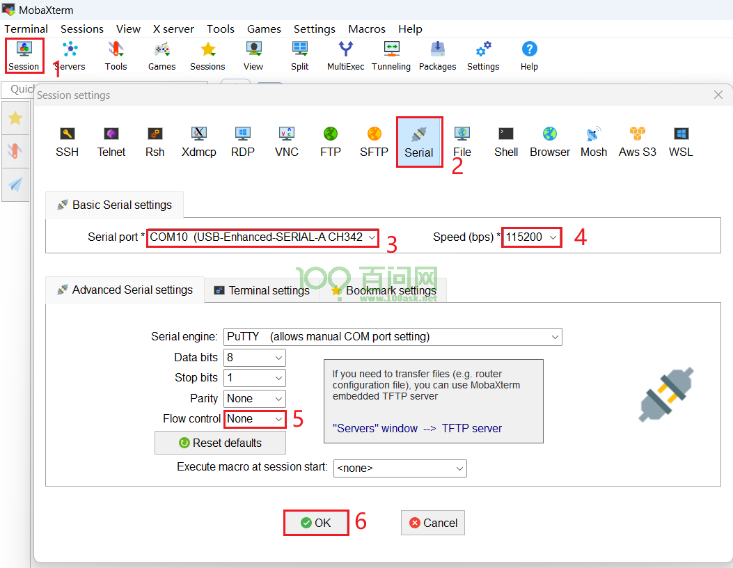Click the Tunneling toolbar icon
This screenshot has width=733, height=568.
(391, 56)
